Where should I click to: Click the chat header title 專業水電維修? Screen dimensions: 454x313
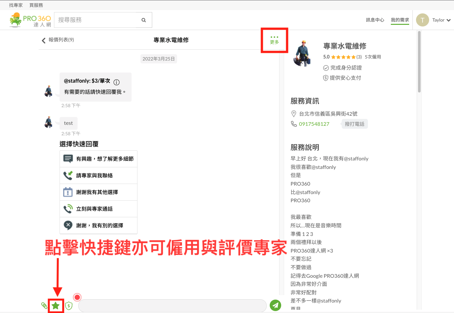coord(171,40)
